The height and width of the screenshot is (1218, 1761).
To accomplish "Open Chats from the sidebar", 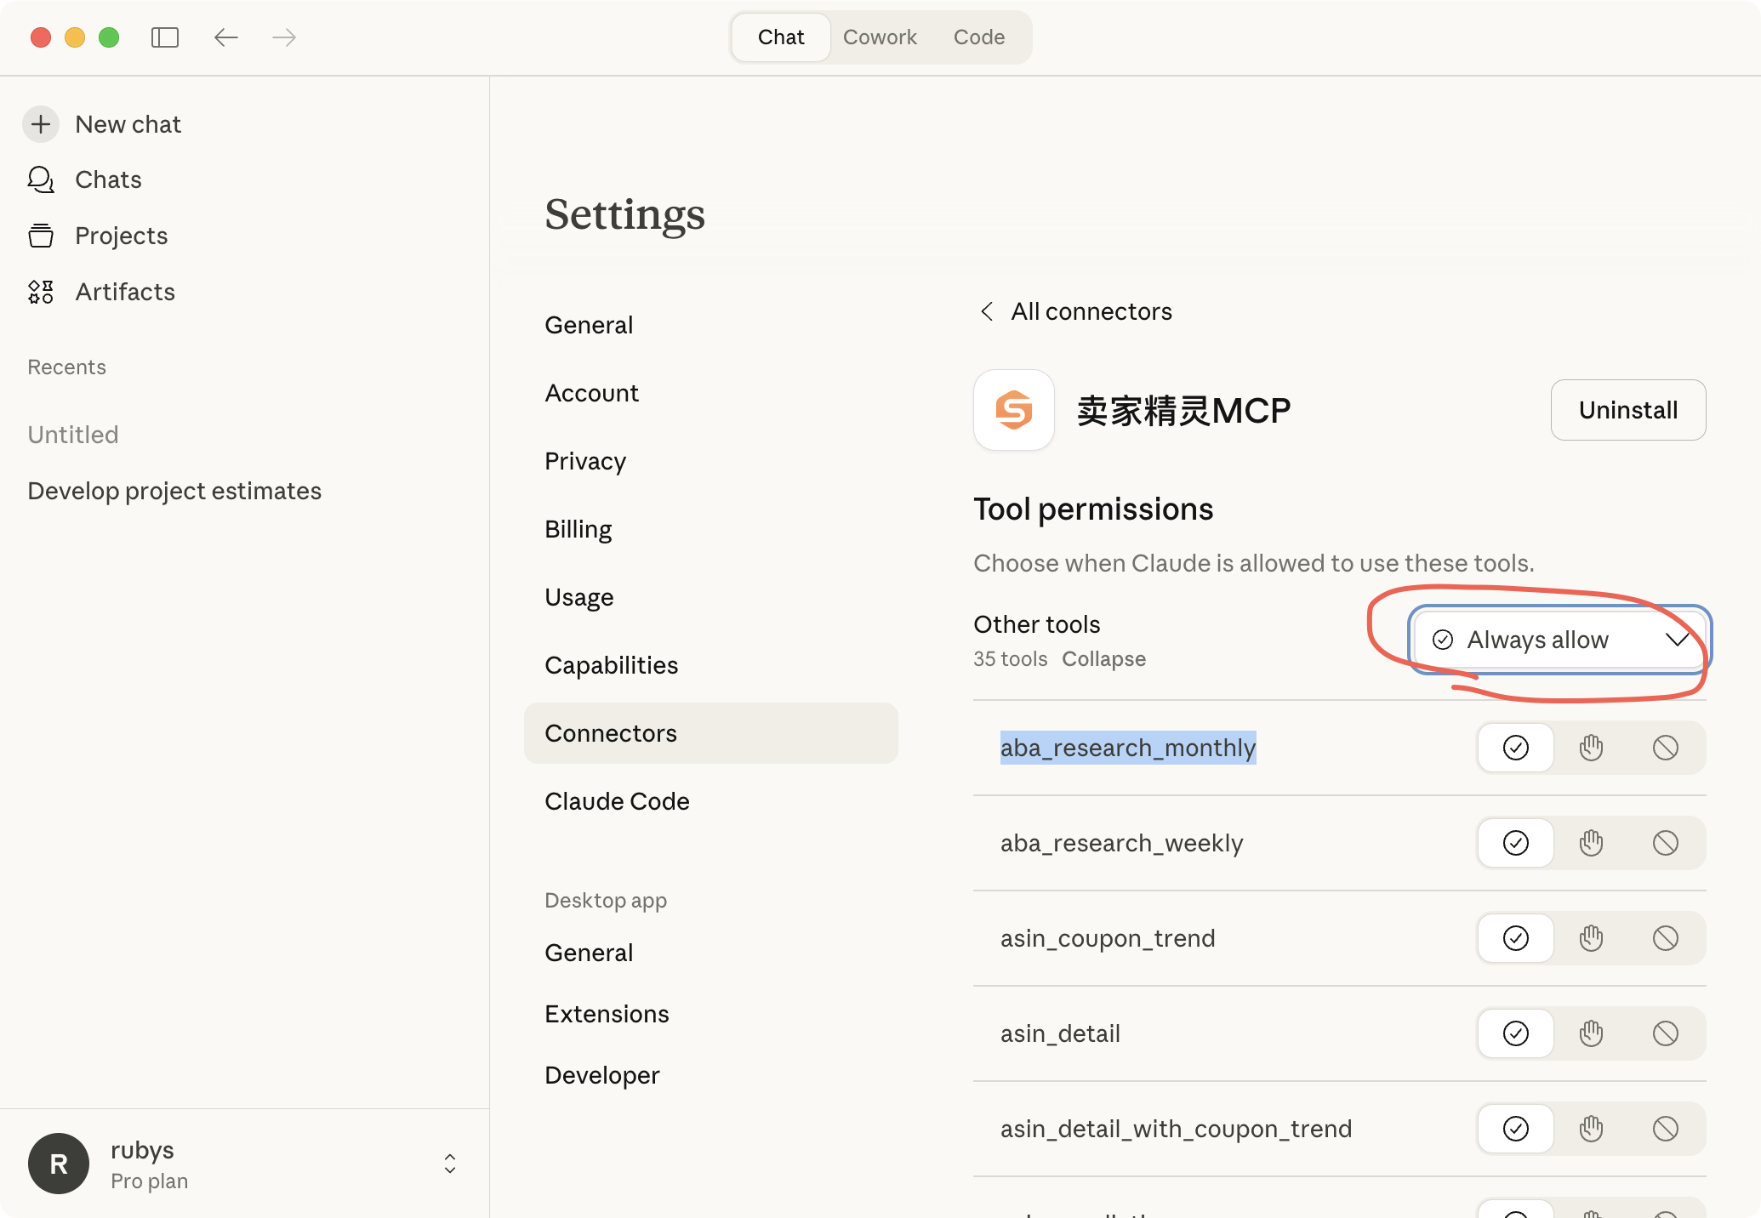I will 108,179.
